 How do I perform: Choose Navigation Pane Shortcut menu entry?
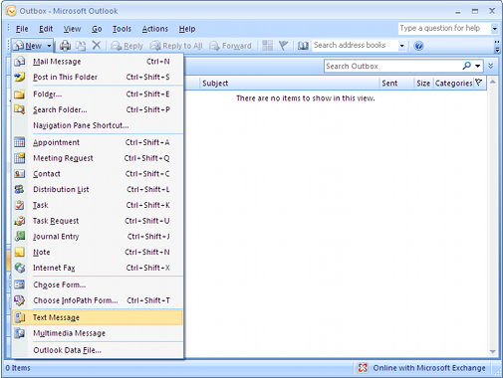(x=98, y=125)
